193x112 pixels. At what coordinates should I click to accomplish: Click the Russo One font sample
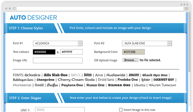tap(95, 85)
